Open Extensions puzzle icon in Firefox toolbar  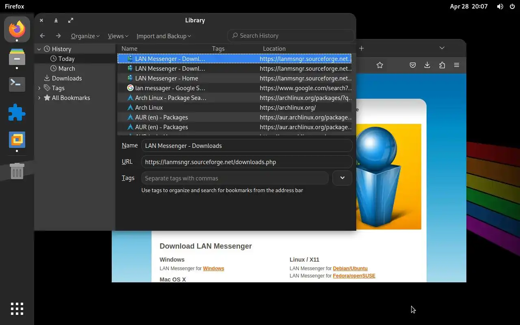point(442,65)
